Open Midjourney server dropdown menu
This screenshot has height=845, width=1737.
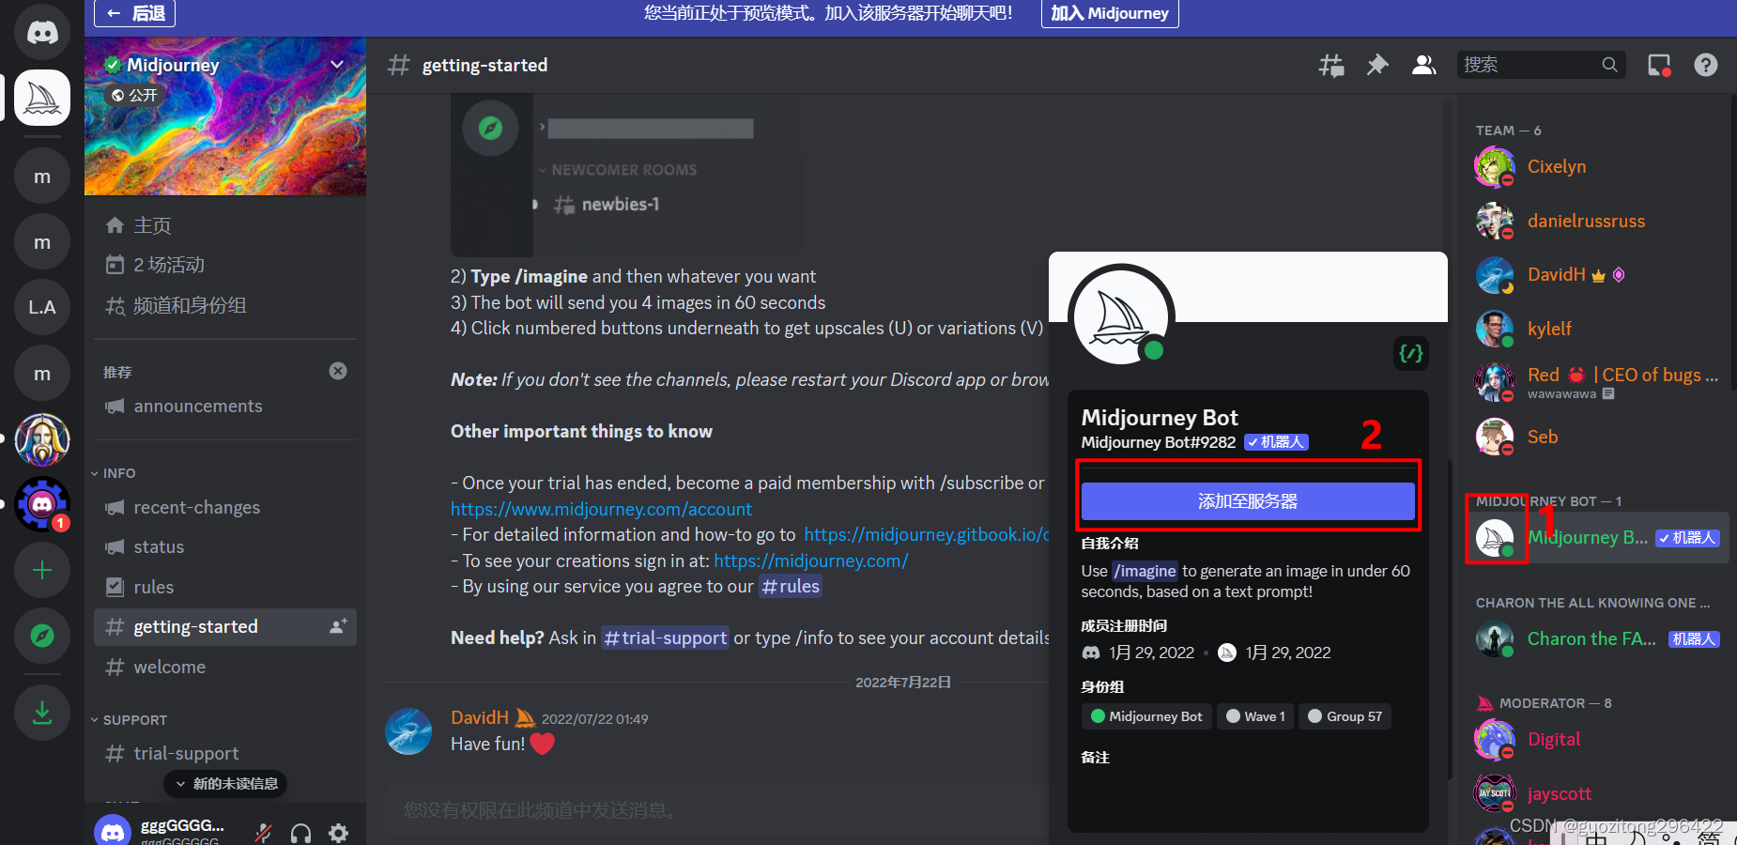point(337,65)
